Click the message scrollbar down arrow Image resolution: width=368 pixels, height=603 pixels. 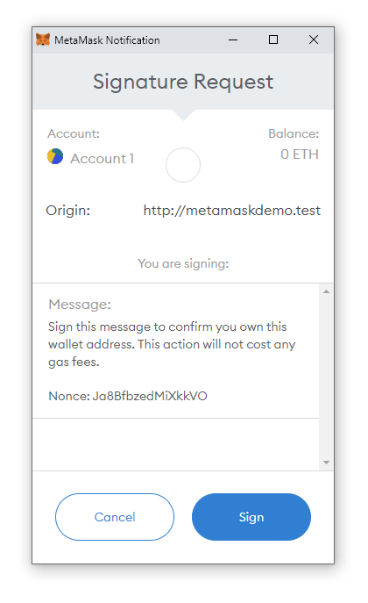tap(326, 463)
